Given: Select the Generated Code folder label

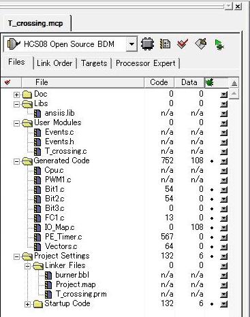Looking at the screenshot, I should click(61, 161).
